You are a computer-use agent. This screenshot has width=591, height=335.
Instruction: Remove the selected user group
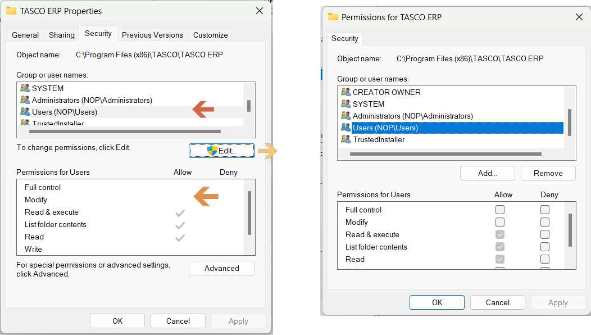[x=548, y=173]
